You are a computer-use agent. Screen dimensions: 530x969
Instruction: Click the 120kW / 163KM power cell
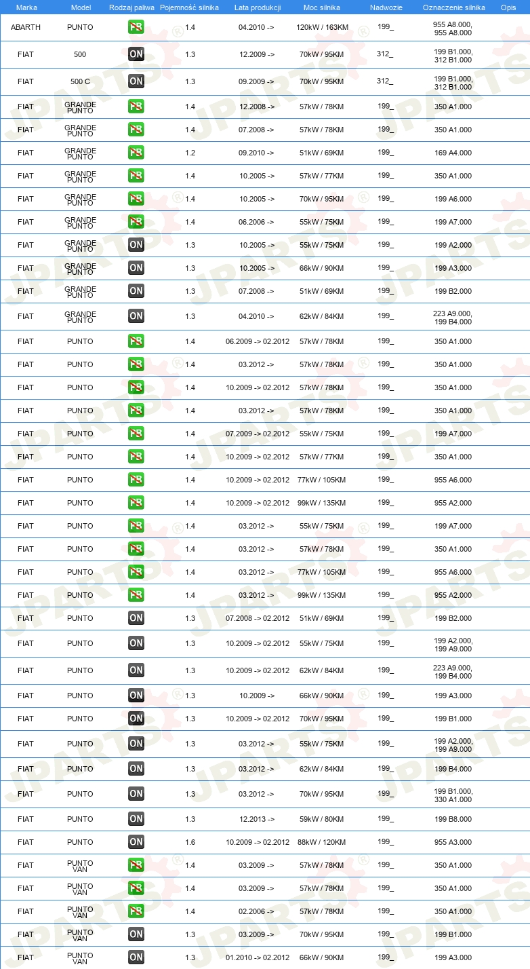click(322, 28)
